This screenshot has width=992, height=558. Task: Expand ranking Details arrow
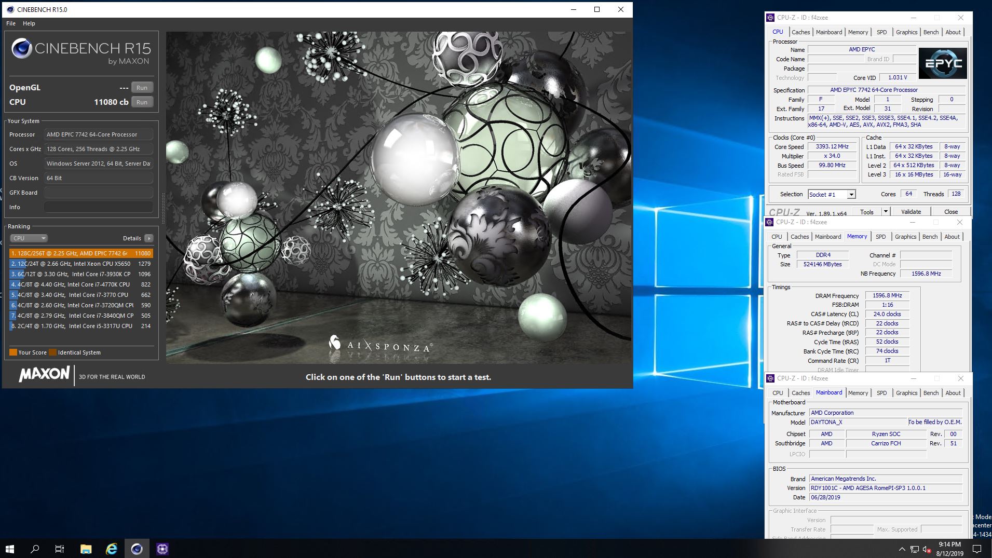[149, 238]
